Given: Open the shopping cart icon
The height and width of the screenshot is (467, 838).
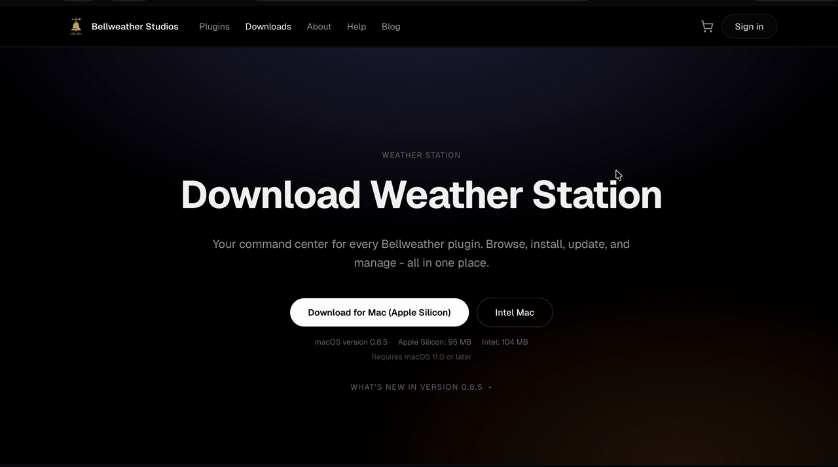Looking at the screenshot, I should click(x=707, y=27).
